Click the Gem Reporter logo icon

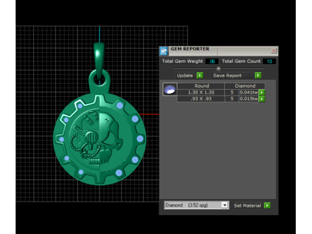164,51
